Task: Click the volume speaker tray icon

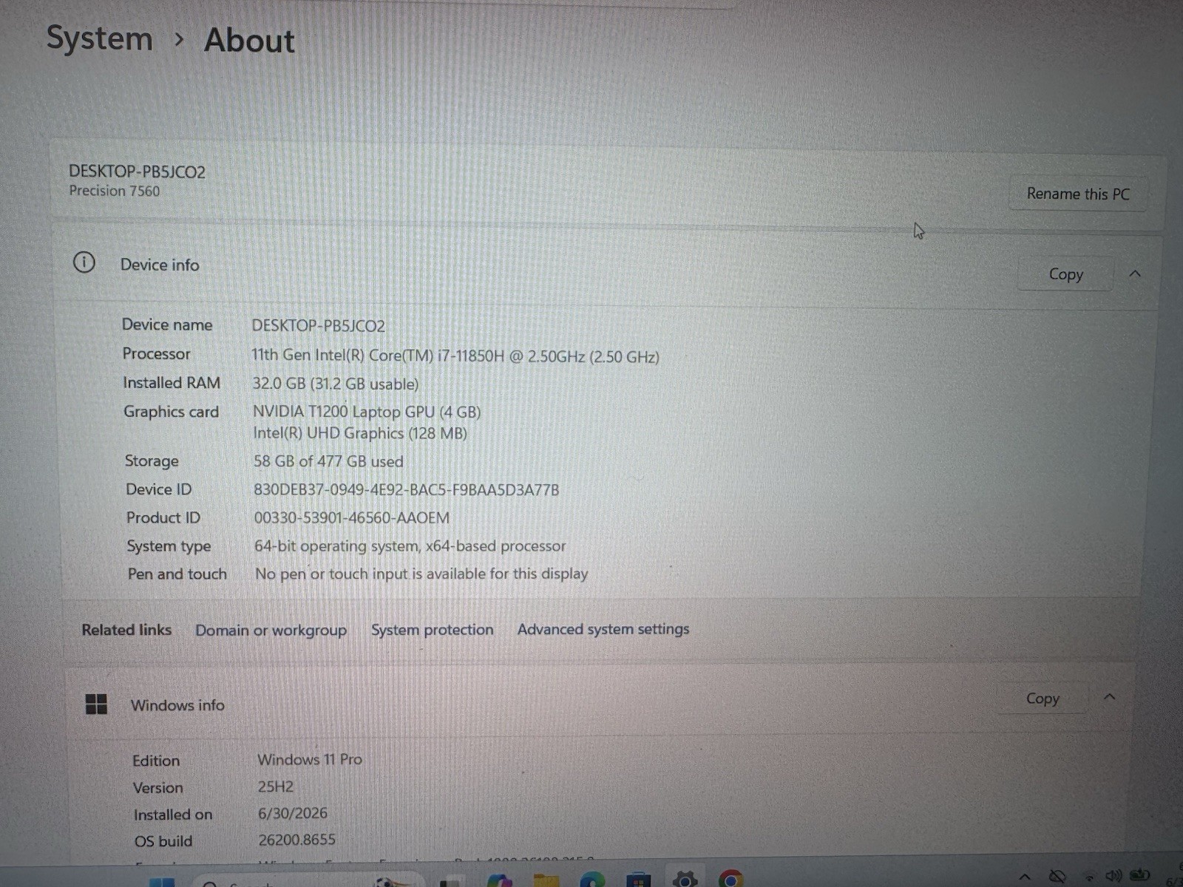Action: (1113, 877)
